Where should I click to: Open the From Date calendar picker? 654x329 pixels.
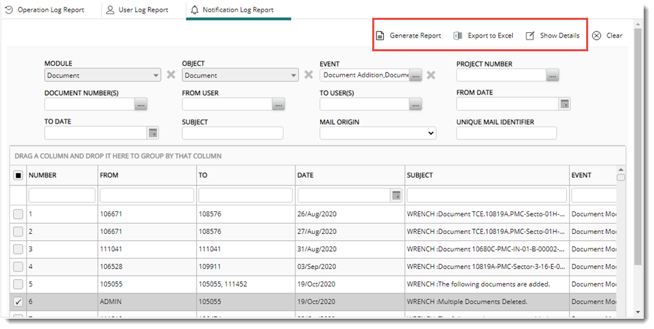[565, 104]
